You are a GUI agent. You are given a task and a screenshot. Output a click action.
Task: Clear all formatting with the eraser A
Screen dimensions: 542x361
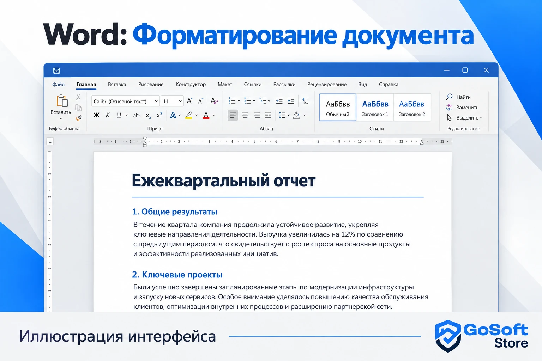click(x=214, y=101)
